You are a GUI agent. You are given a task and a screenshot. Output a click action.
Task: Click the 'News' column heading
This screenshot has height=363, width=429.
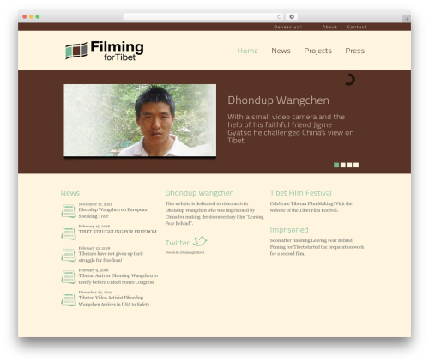click(x=70, y=193)
